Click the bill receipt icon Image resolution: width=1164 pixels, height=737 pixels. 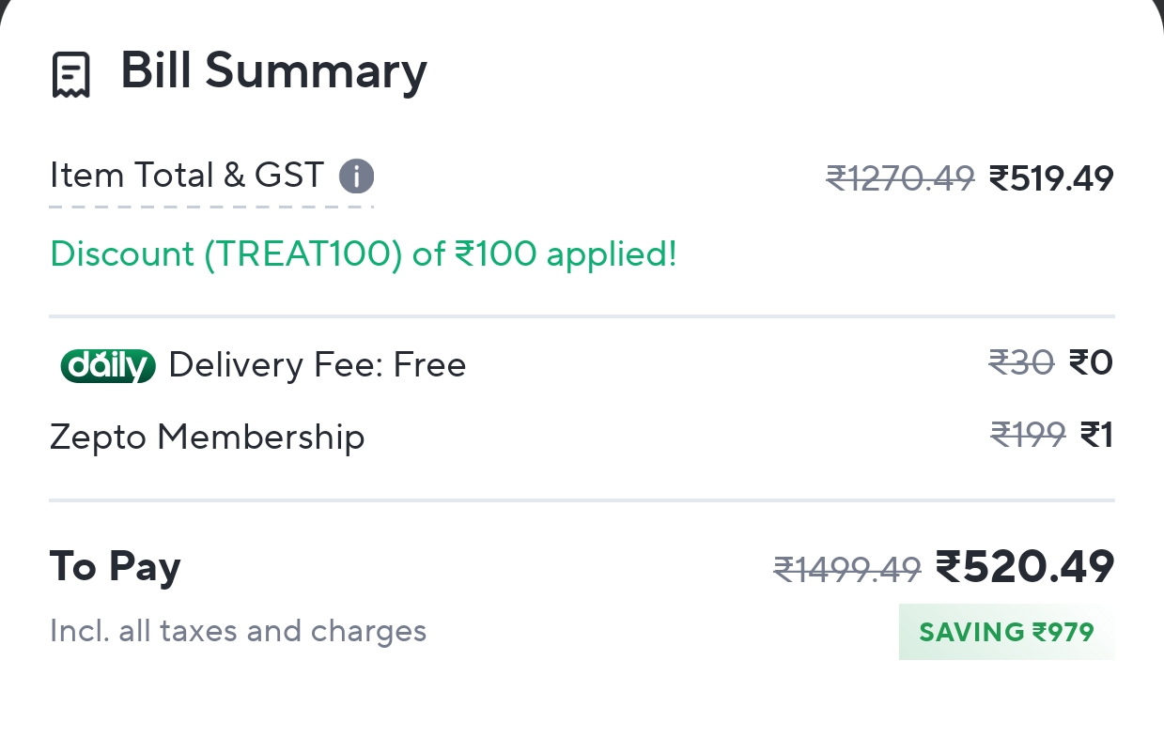point(71,75)
